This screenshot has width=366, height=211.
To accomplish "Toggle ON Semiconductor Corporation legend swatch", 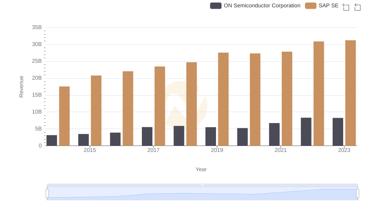I will click(x=215, y=5).
